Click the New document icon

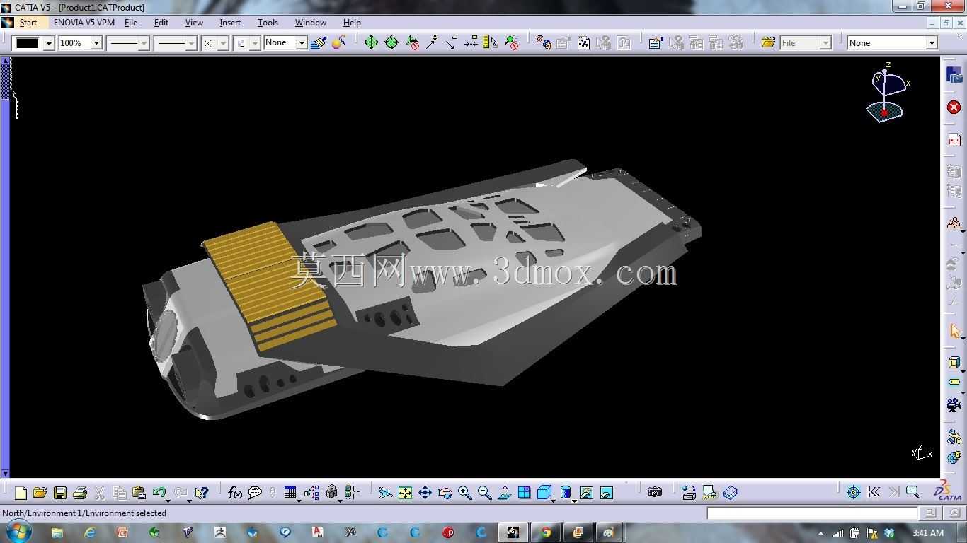click(21, 493)
